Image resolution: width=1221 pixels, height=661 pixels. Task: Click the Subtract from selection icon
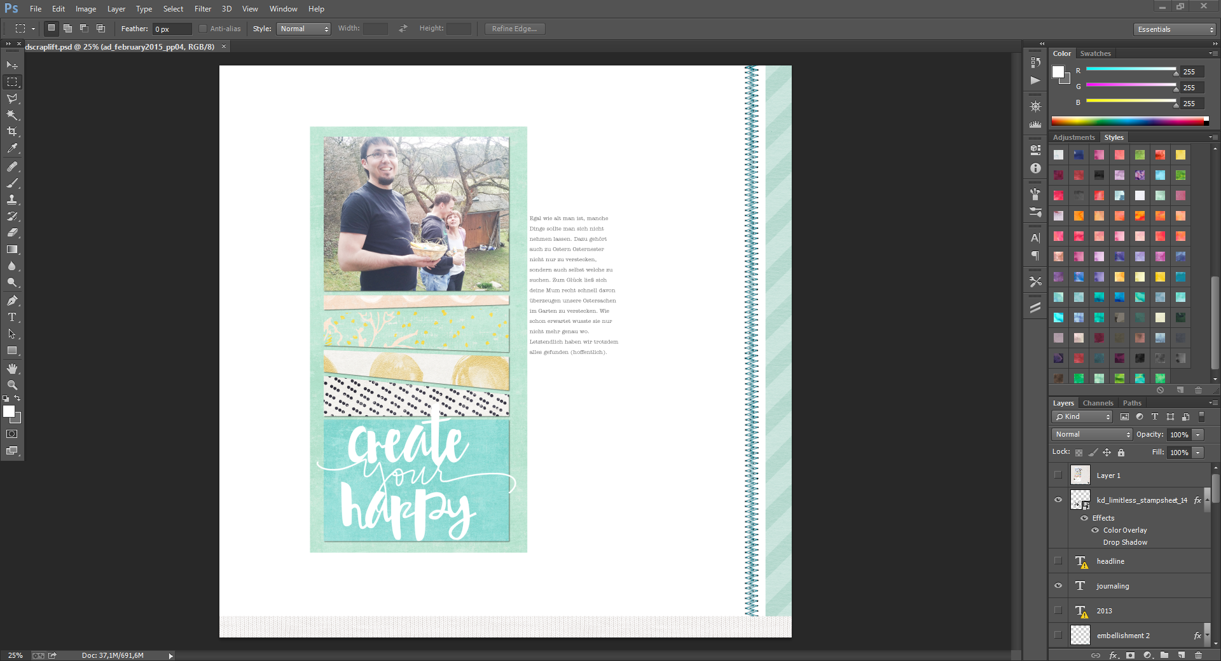point(84,29)
